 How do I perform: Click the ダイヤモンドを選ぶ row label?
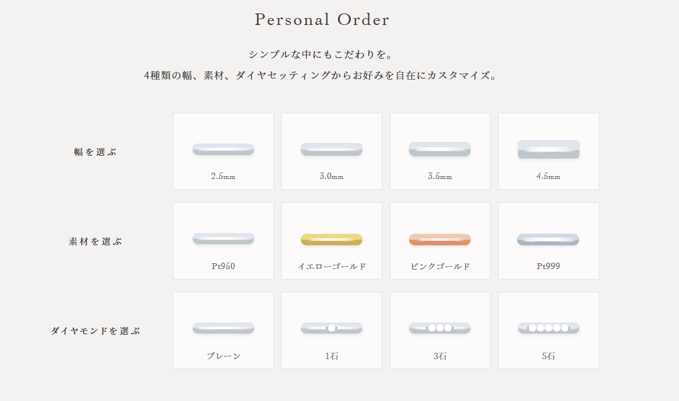95,331
